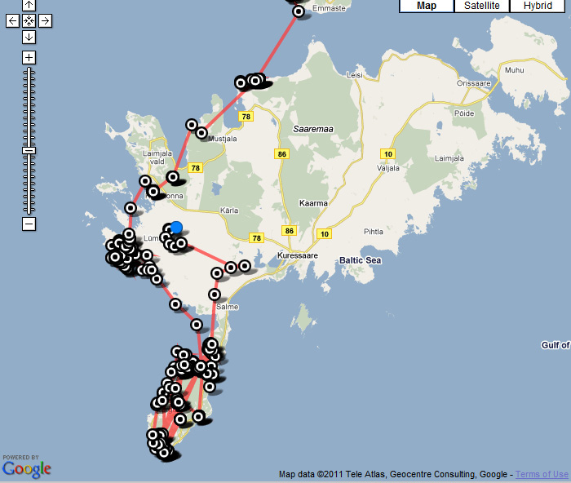
Task: Pan the map up with arrow
Action: (29, 5)
